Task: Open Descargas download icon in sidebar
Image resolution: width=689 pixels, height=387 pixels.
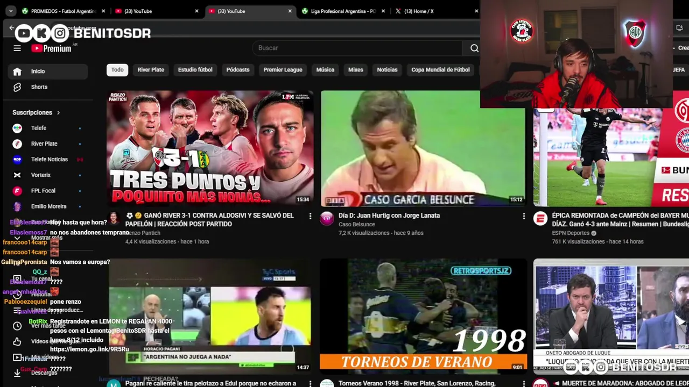Action: coord(17,373)
